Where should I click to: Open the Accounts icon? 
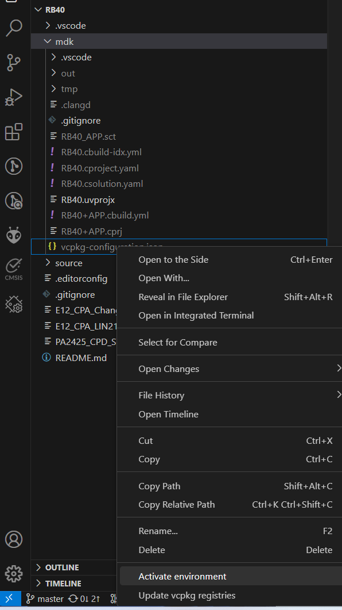coord(14,539)
